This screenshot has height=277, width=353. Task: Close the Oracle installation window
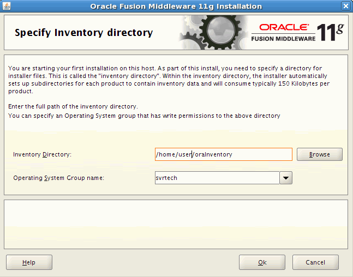pos(346,6)
